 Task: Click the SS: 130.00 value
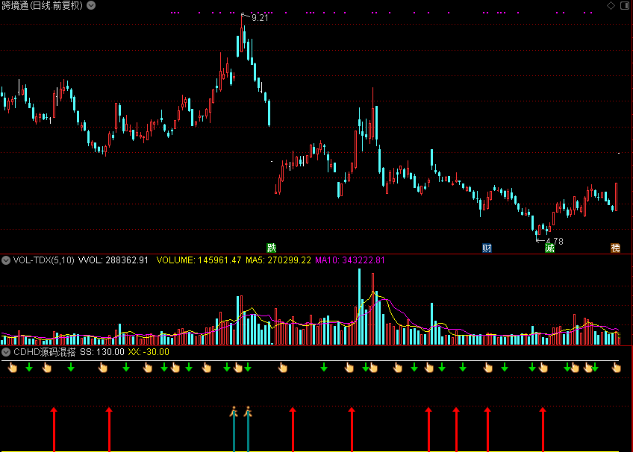102,352
